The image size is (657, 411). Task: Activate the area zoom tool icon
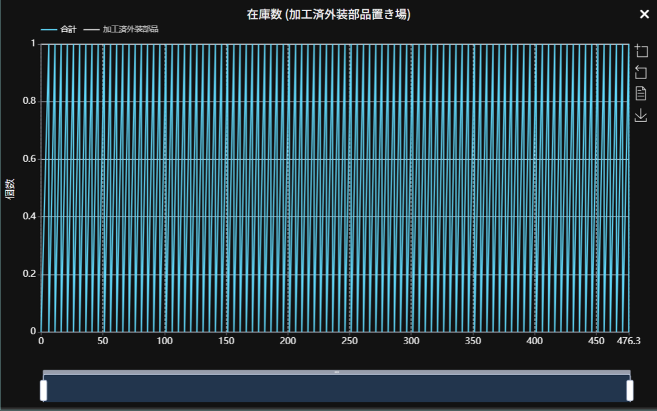(641, 51)
